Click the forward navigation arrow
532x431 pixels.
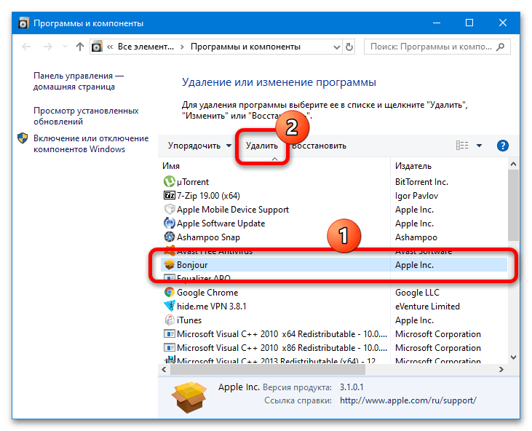[x=48, y=47]
